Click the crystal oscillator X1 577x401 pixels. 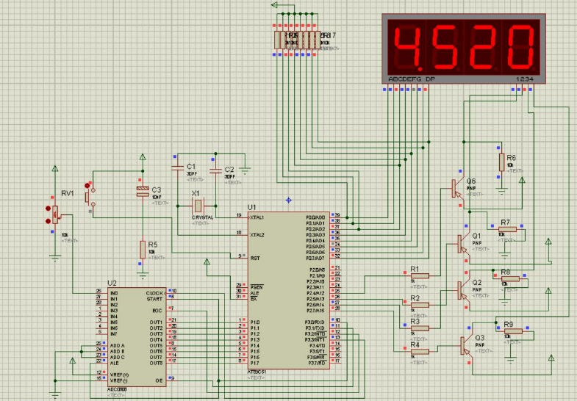coord(196,206)
